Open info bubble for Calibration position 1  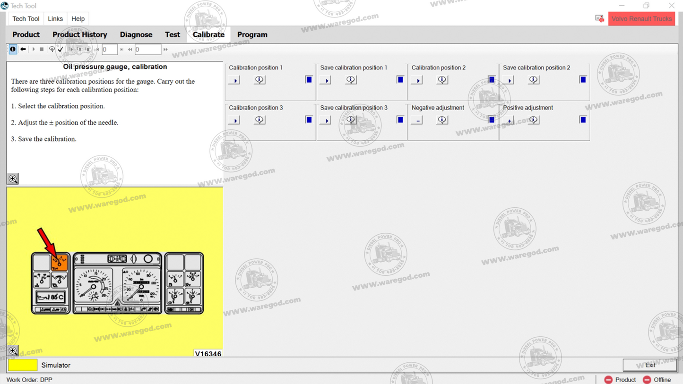[259, 80]
